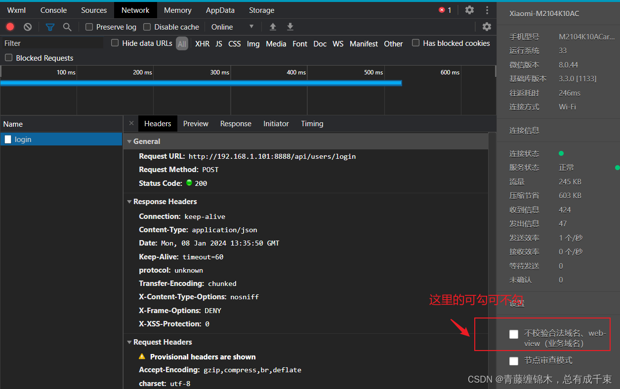Click the clear network log icon

click(28, 27)
